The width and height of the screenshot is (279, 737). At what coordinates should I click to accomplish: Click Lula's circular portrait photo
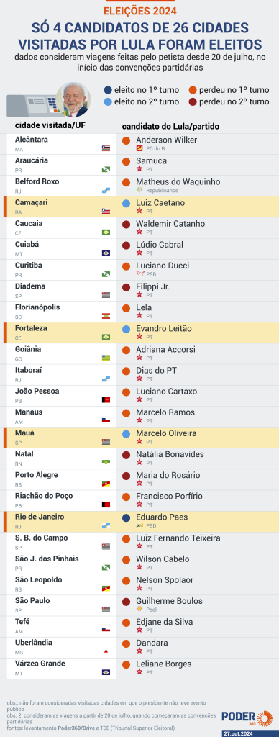pyautogui.click(x=73, y=99)
